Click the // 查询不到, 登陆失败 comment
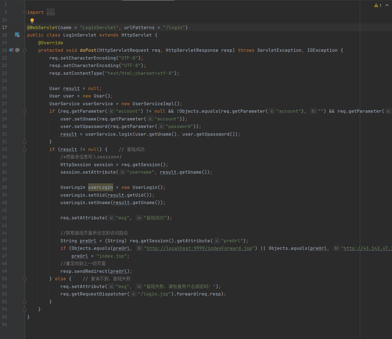 (x=107, y=279)
